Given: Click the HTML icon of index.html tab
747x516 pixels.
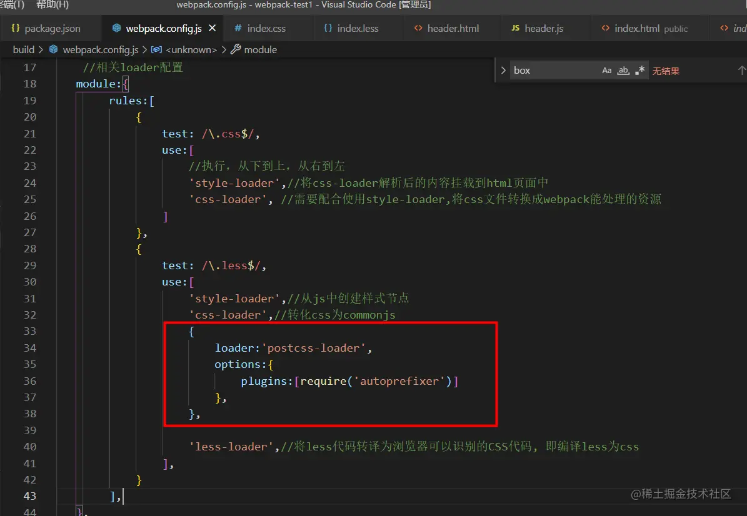Looking at the screenshot, I should coord(605,28).
